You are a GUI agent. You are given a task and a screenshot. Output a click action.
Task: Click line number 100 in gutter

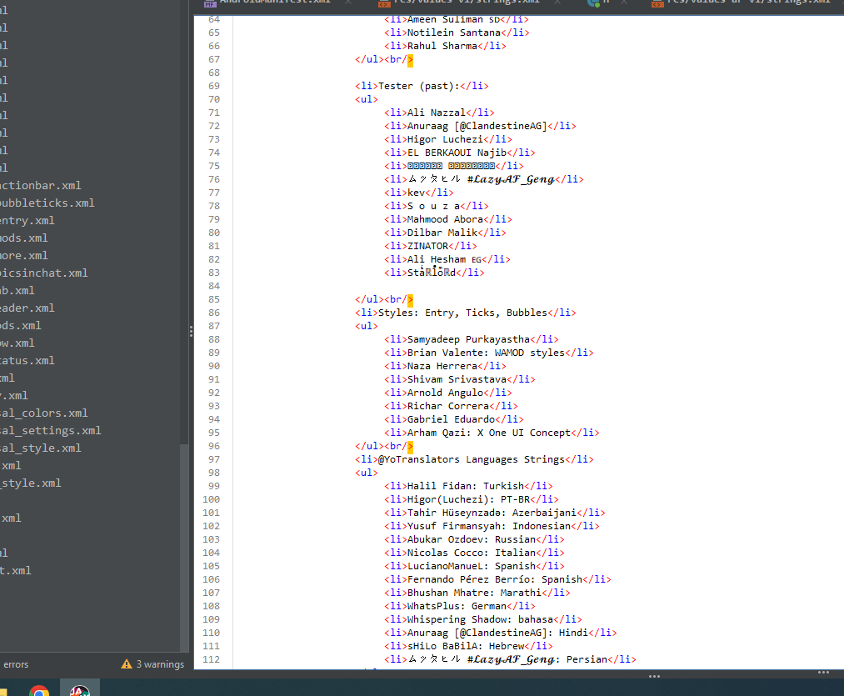[211, 499]
